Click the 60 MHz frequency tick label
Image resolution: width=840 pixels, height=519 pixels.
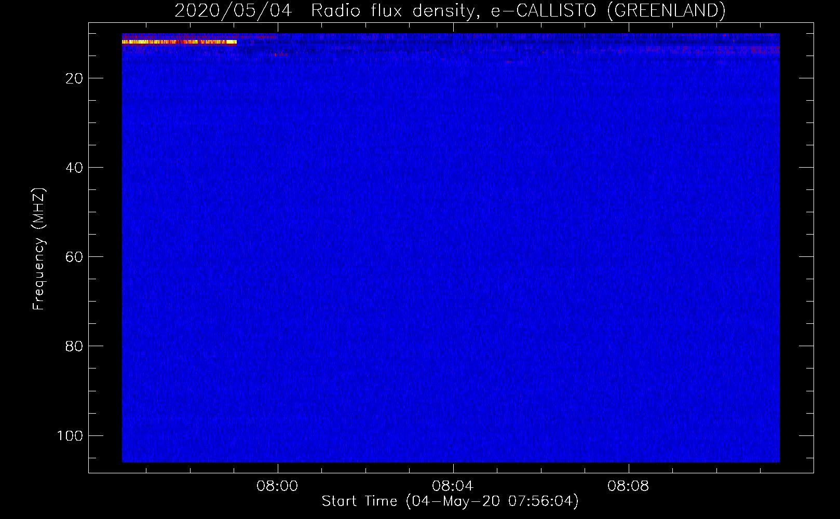coord(75,257)
